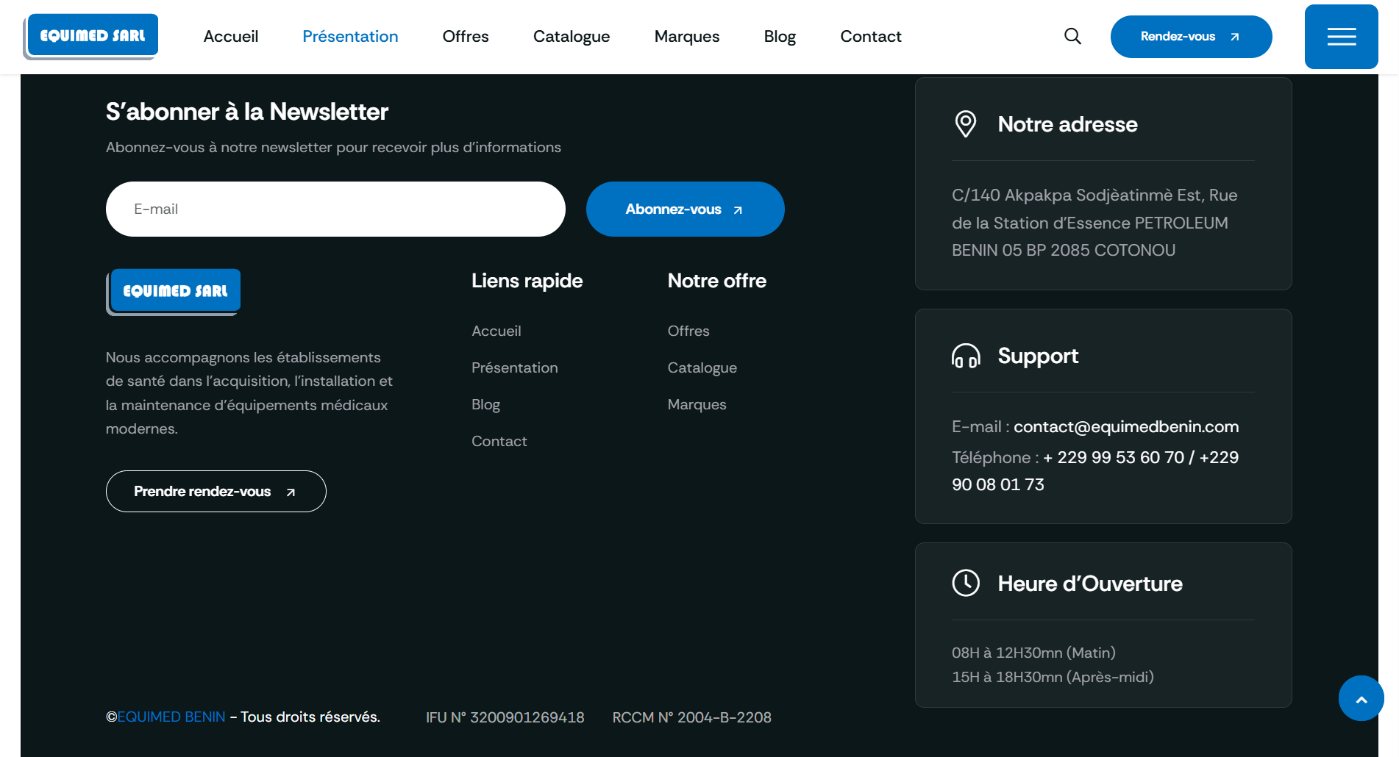Click the EQUIMED BENIN copyright link
Image resolution: width=1399 pixels, height=757 pixels.
pyautogui.click(x=171, y=717)
